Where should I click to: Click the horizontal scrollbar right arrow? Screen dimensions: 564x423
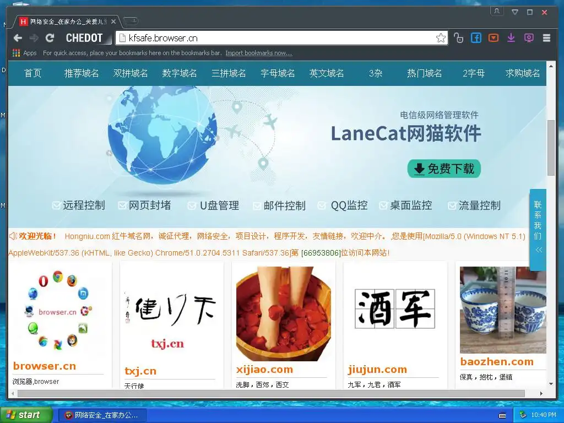click(x=541, y=393)
